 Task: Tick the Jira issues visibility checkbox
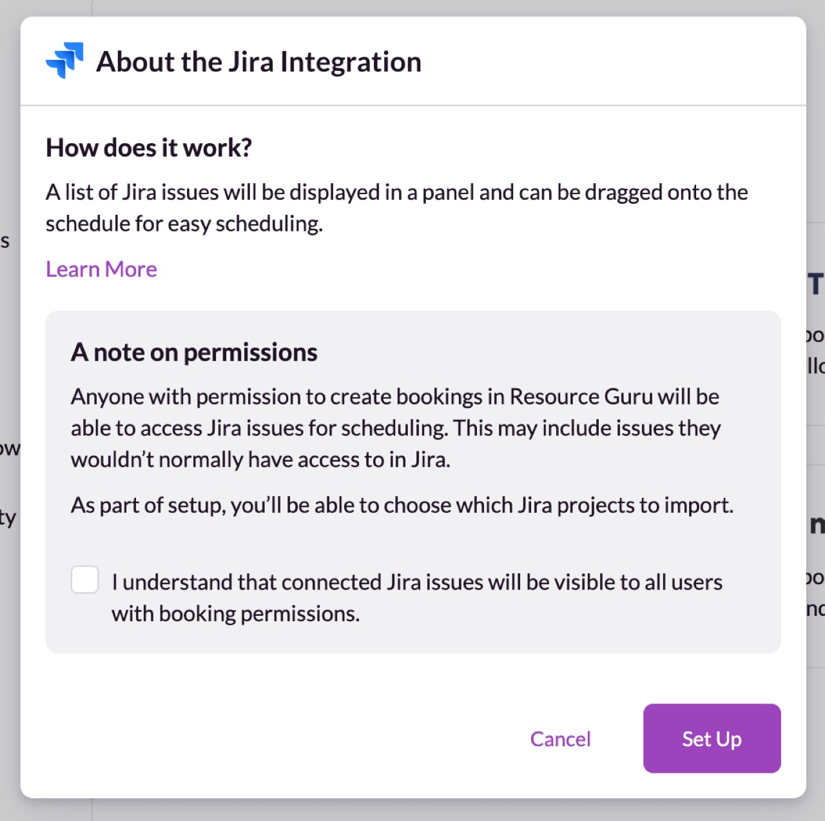[85, 580]
